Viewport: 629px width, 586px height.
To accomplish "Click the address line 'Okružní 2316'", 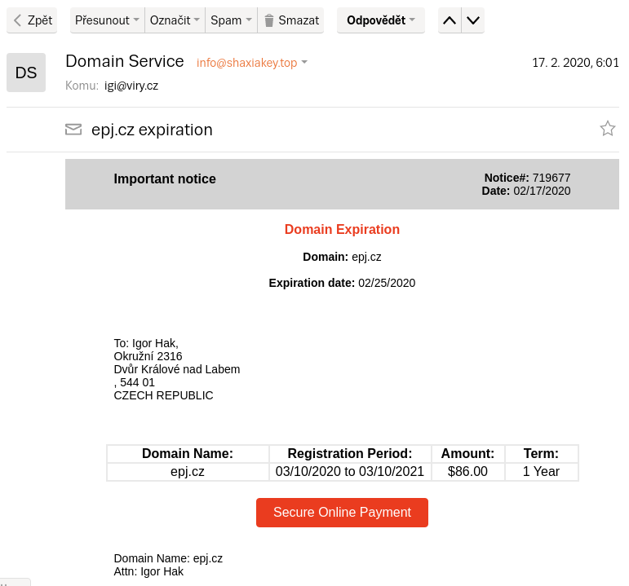I will tap(148, 356).
